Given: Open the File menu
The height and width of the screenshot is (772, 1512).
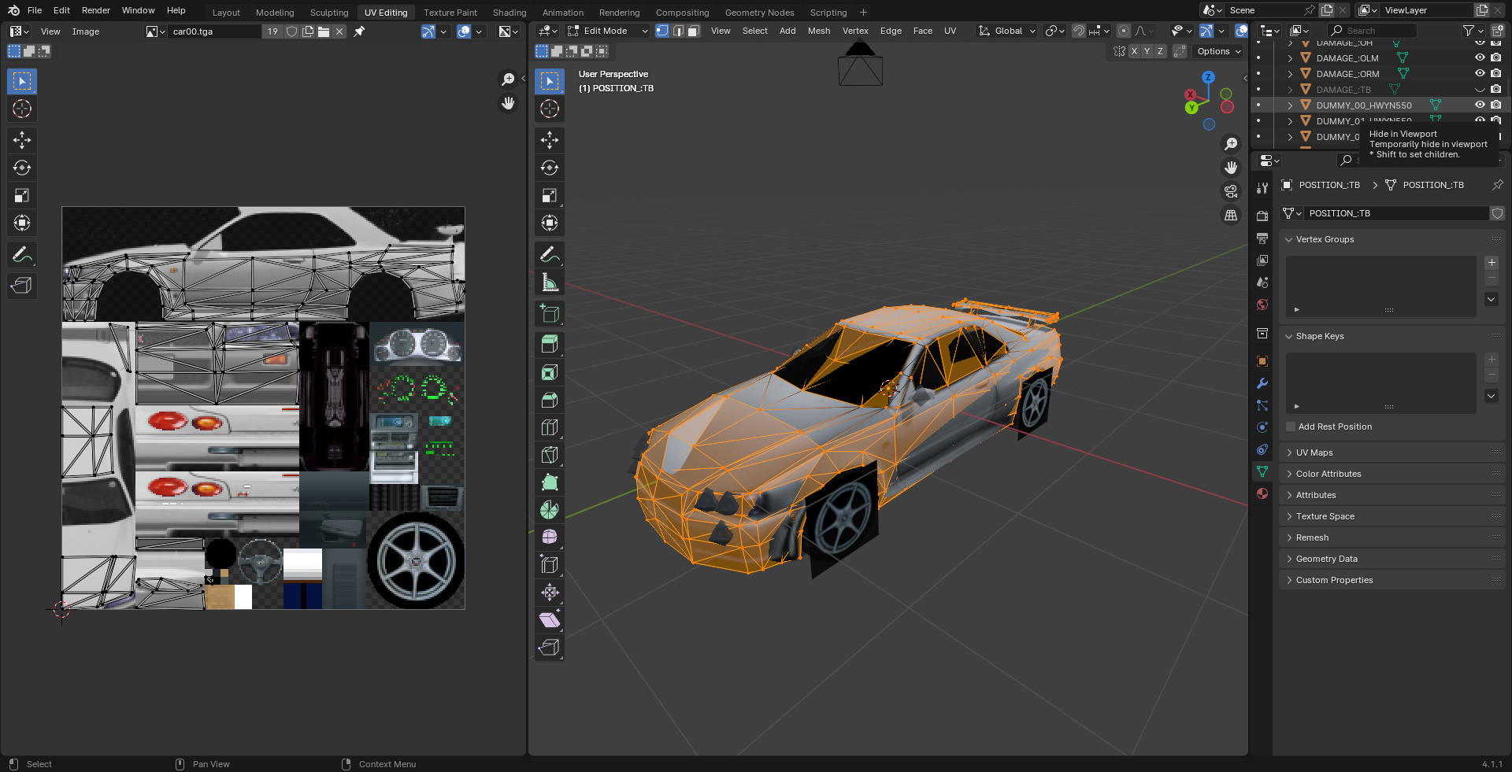Looking at the screenshot, I should click(35, 10).
